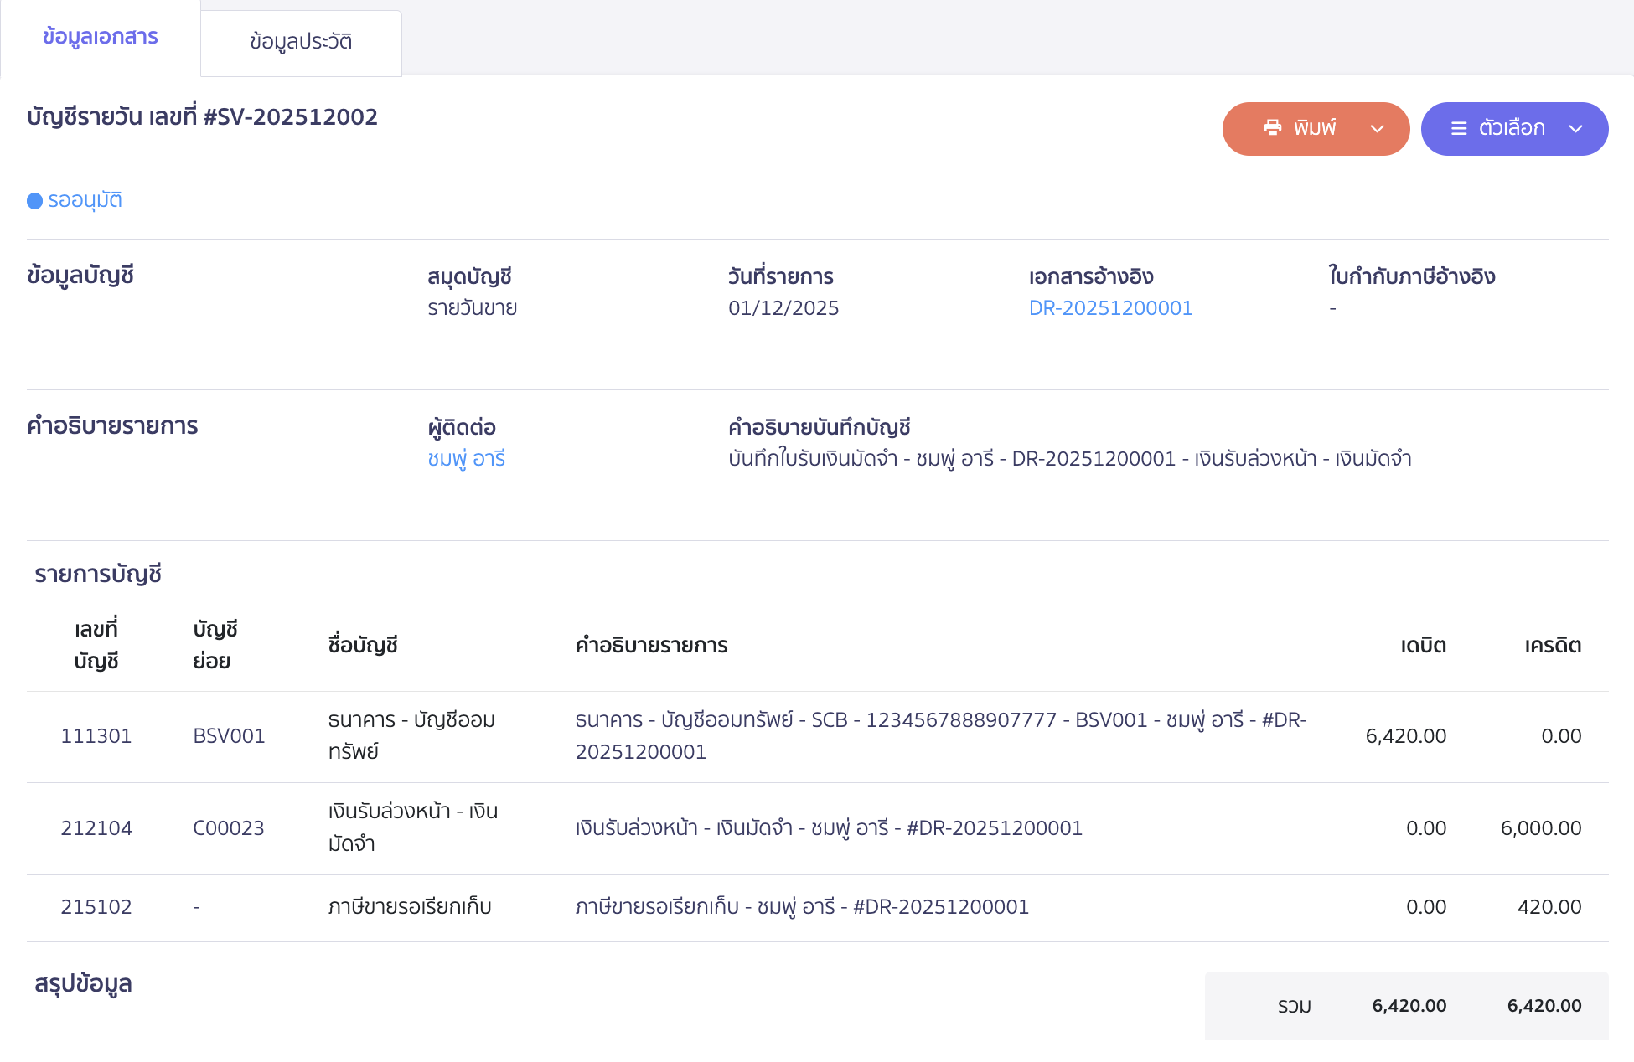
Task: Select account row 111301 BSV001
Action: pos(96,736)
